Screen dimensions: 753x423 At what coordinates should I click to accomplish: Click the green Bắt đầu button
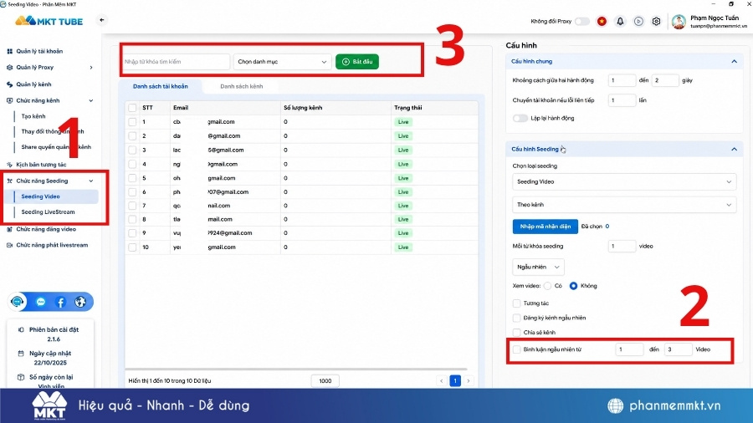point(357,61)
